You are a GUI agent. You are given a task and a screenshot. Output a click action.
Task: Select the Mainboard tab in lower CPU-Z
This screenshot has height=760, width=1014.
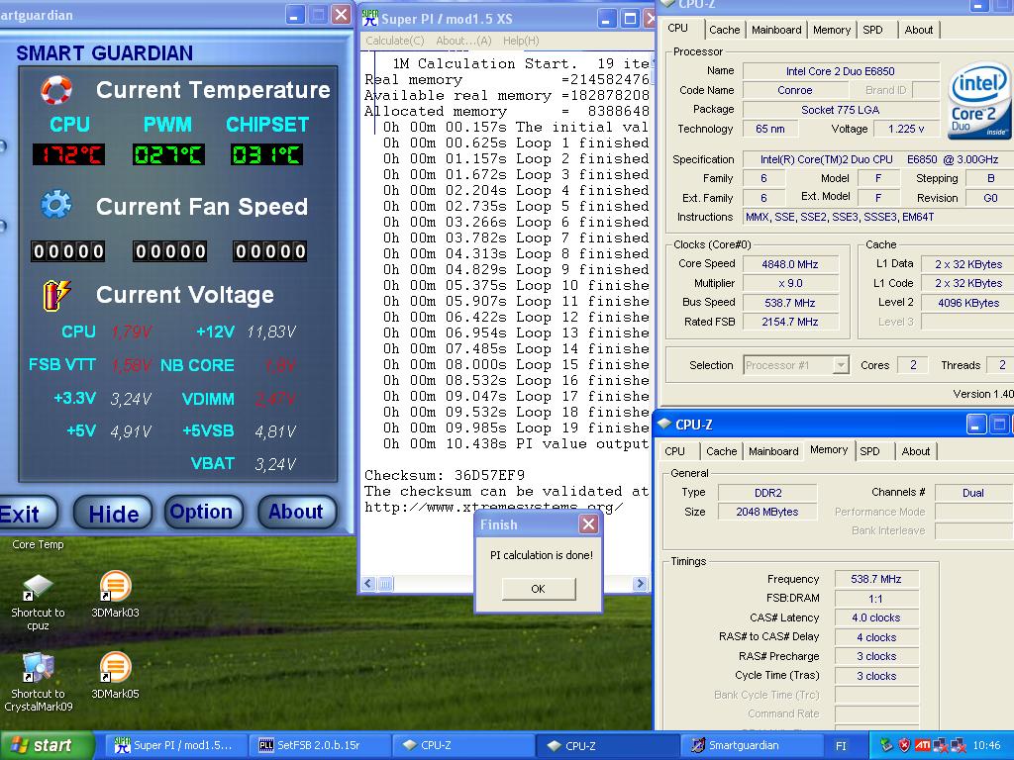click(x=773, y=451)
